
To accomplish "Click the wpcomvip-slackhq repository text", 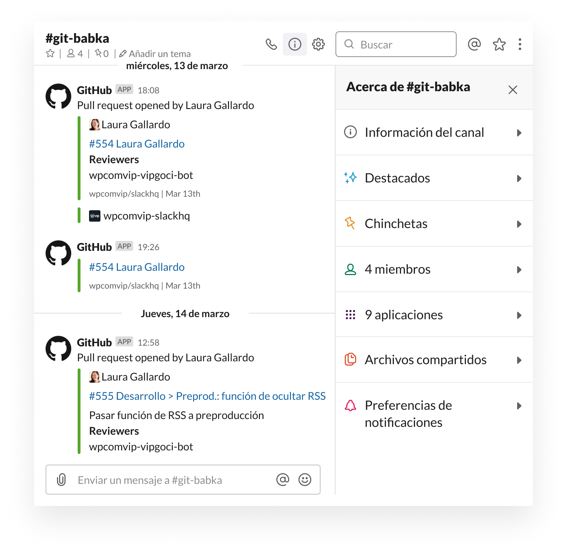I will point(147,216).
